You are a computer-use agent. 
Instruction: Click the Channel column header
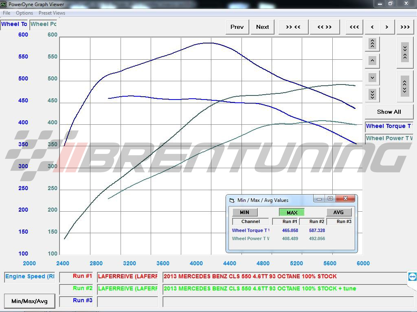click(250, 221)
